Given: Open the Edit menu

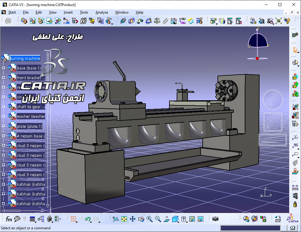Looking at the screenshot, I should pos(39,12).
